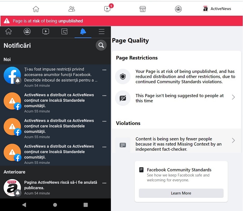Click 'Facebook Community Standards' heading
This screenshot has height=211, width=243.
click(179, 170)
